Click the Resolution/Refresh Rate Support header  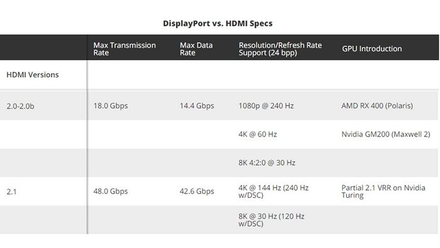pos(280,49)
